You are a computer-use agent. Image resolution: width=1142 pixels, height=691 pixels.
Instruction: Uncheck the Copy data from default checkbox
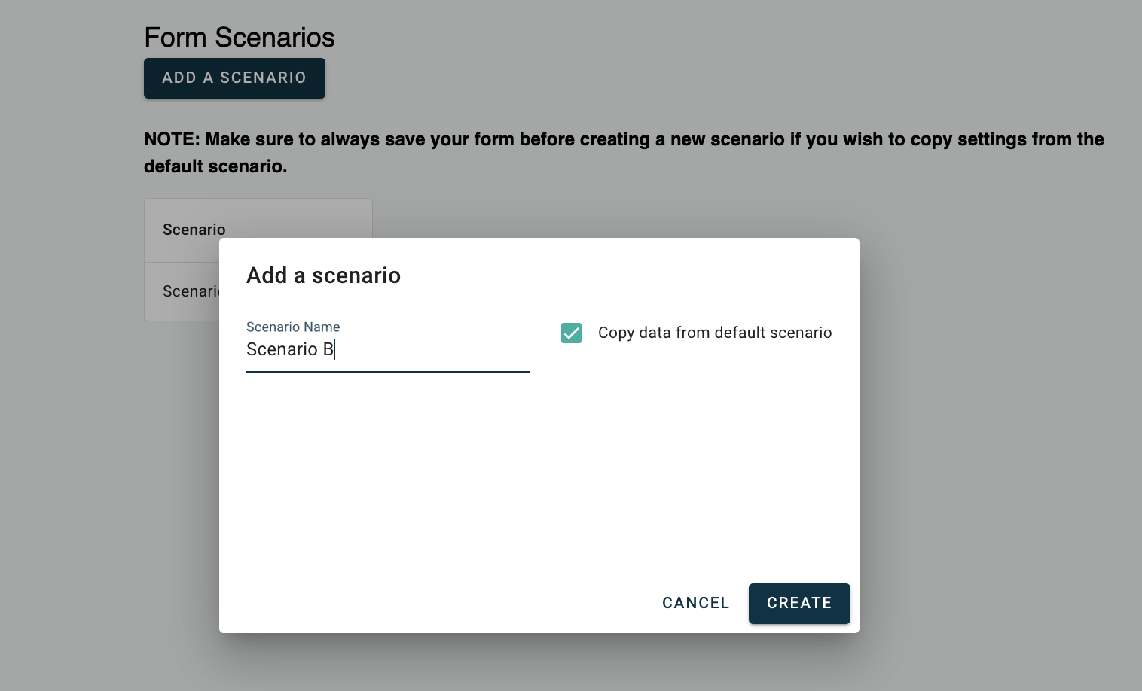[x=571, y=333]
